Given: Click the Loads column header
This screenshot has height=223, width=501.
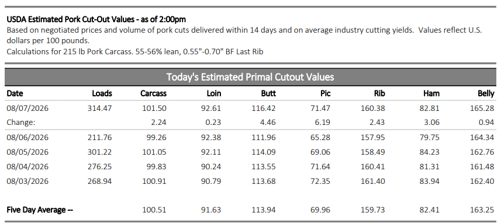Looking at the screenshot, I should click(102, 93).
